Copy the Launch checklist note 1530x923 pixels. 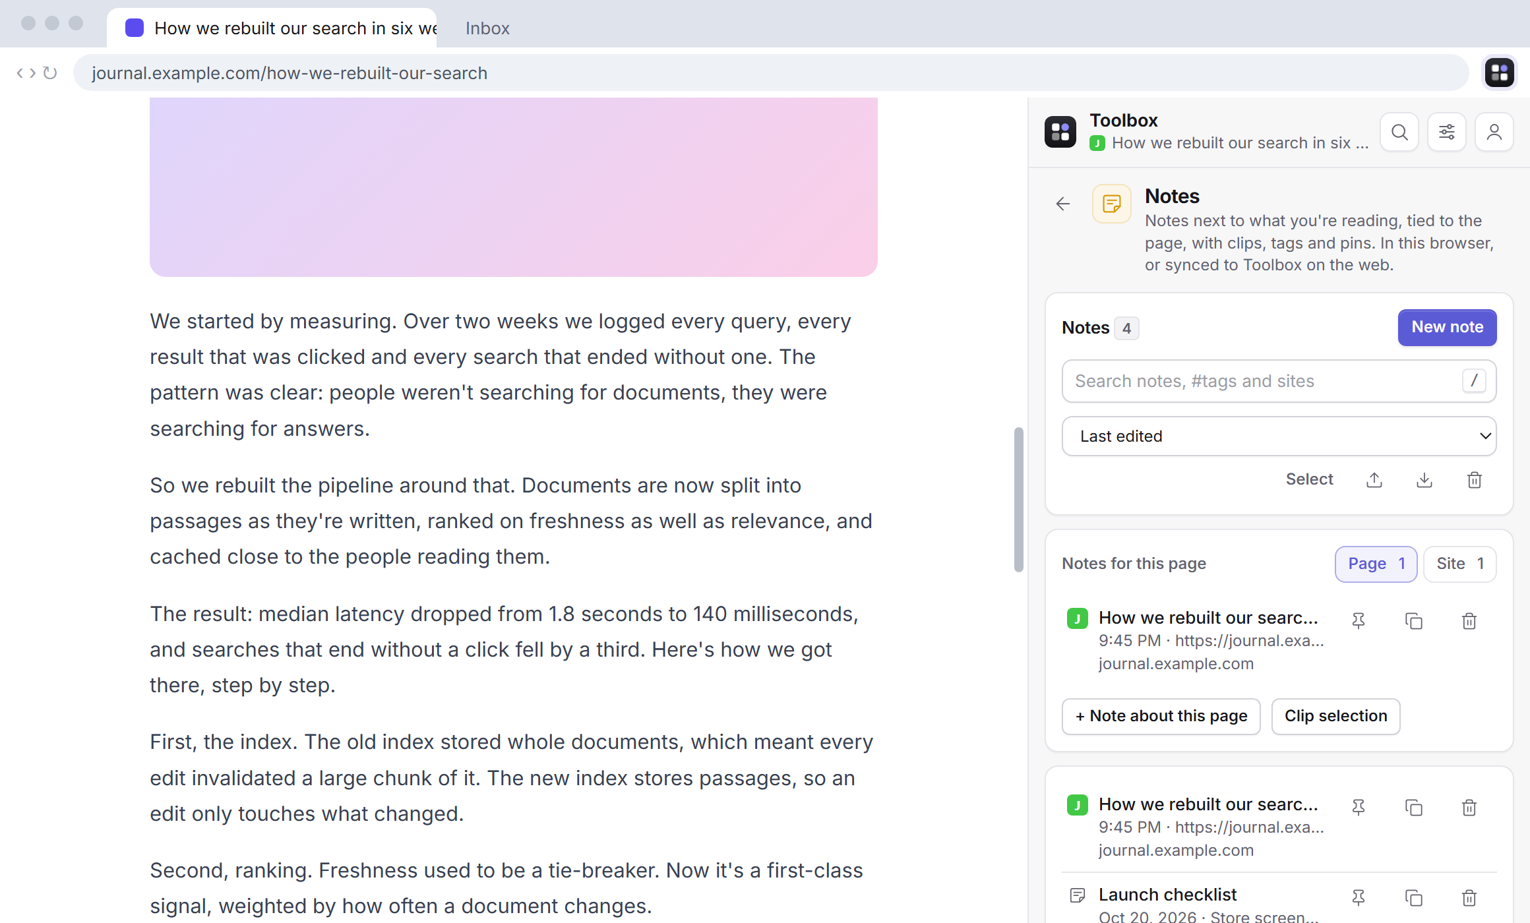coord(1414,898)
